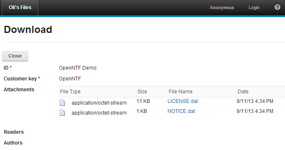The height and width of the screenshot is (150, 285).
Task: Select the OpenNTF customer key value
Action: click(x=70, y=79)
